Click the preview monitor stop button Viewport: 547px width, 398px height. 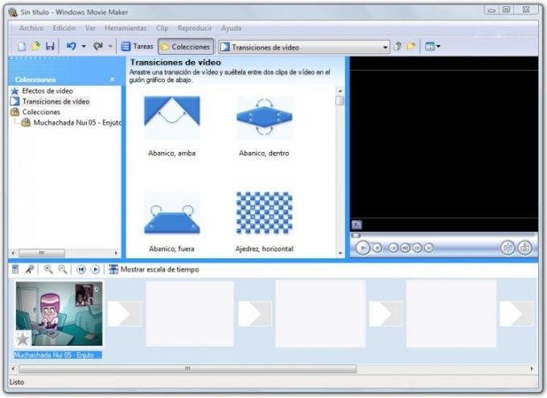coord(377,248)
